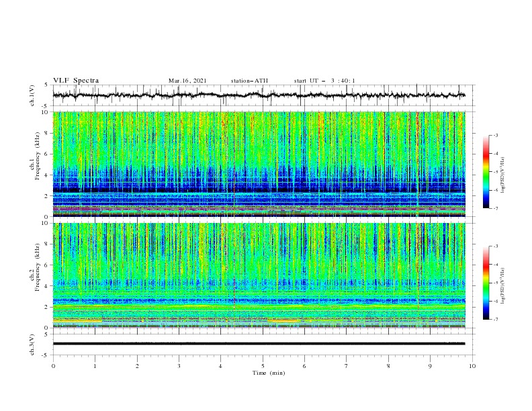This screenshot has height=411, width=532.
Task: Click the "ch.3(V)" axis label
Action: pyautogui.click(x=32, y=345)
